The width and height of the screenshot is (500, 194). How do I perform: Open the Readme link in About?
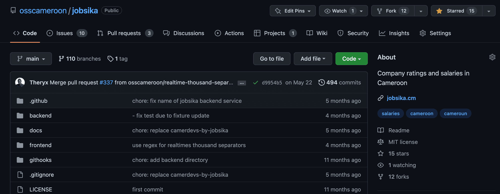click(x=393, y=130)
